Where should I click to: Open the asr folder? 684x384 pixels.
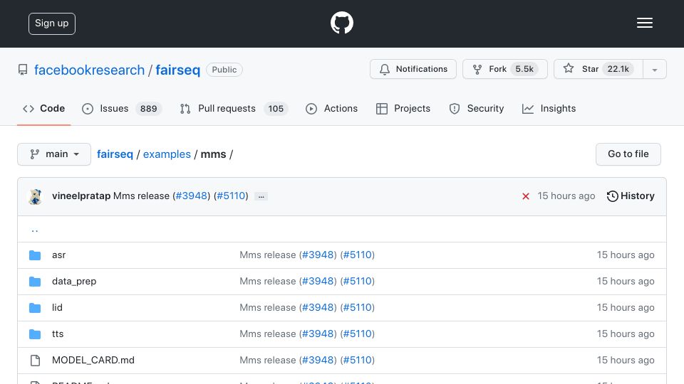[x=59, y=255]
